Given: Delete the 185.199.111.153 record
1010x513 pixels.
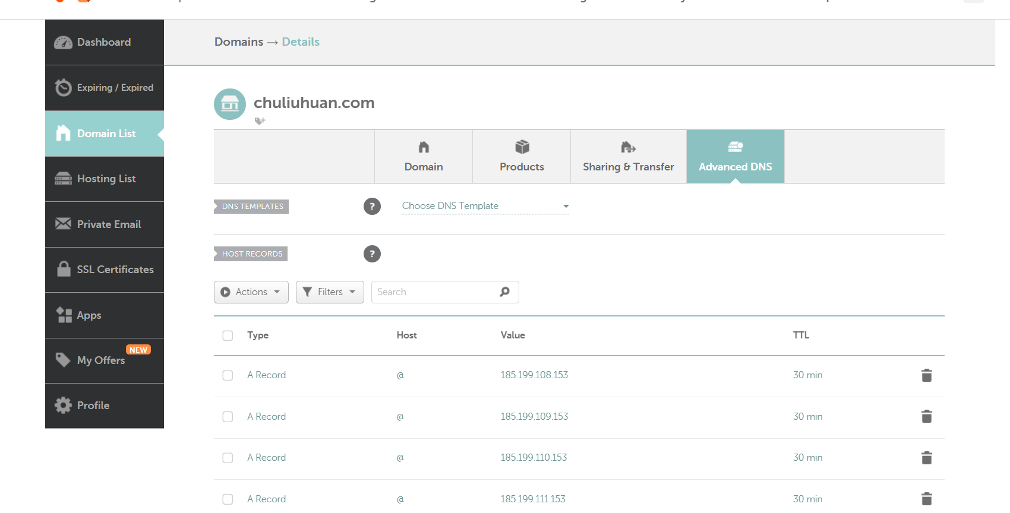Looking at the screenshot, I should coord(927,499).
